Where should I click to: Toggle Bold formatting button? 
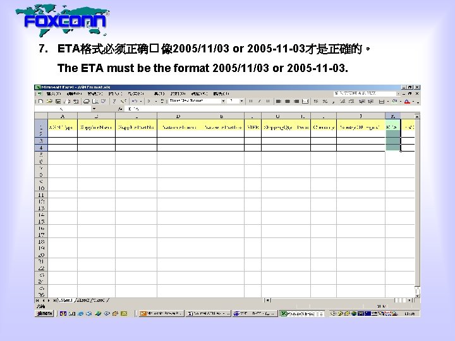(x=251, y=101)
